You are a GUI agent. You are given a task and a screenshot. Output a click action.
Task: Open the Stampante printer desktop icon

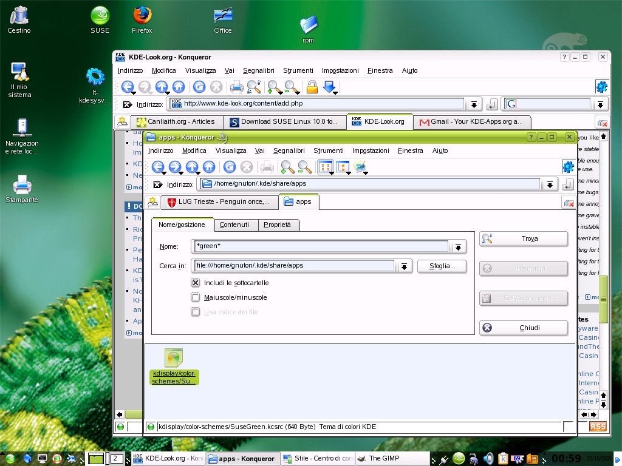click(22, 189)
